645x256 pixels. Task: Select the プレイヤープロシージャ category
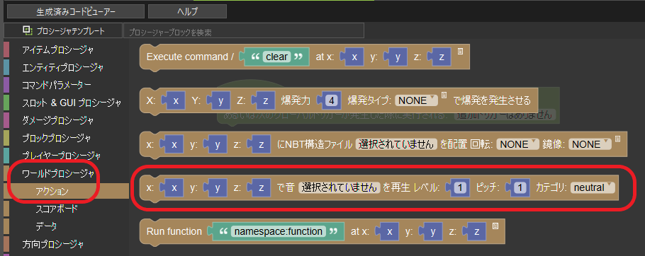pos(61,156)
